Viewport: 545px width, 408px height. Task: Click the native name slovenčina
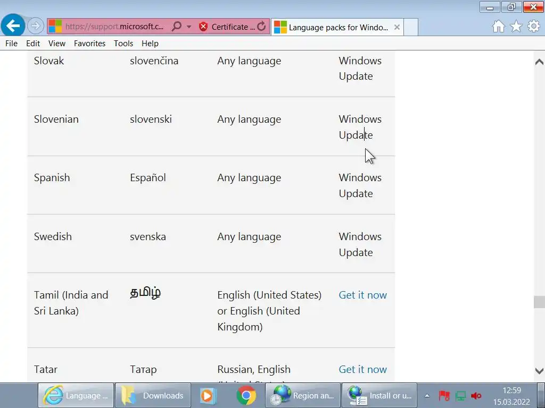[154, 61]
